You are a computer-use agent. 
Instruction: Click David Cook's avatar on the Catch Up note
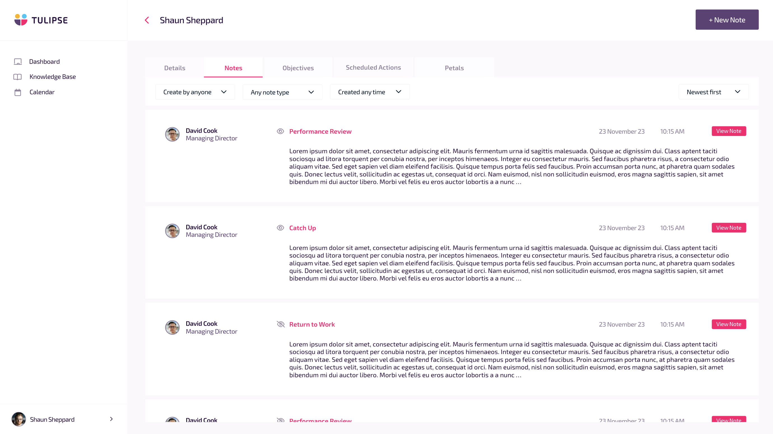[x=172, y=231]
